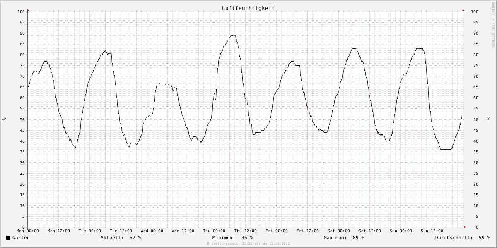This screenshot has height=248, width=497.
Task: Click the "Fri 12:00" time axis label
Action: click(308, 231)
